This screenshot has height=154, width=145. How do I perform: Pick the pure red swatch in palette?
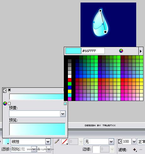click(70, 80)
